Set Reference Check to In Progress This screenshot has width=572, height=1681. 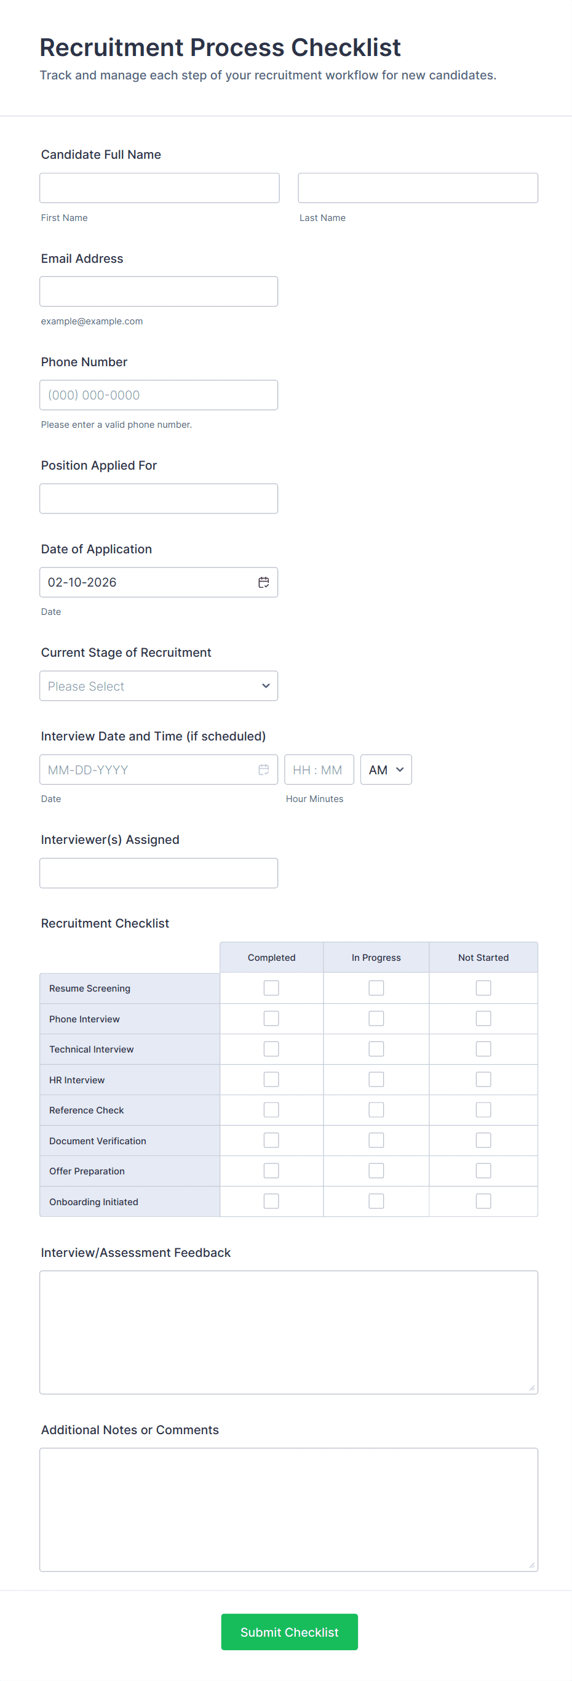pyautogui.click(x=376, y=1110)
